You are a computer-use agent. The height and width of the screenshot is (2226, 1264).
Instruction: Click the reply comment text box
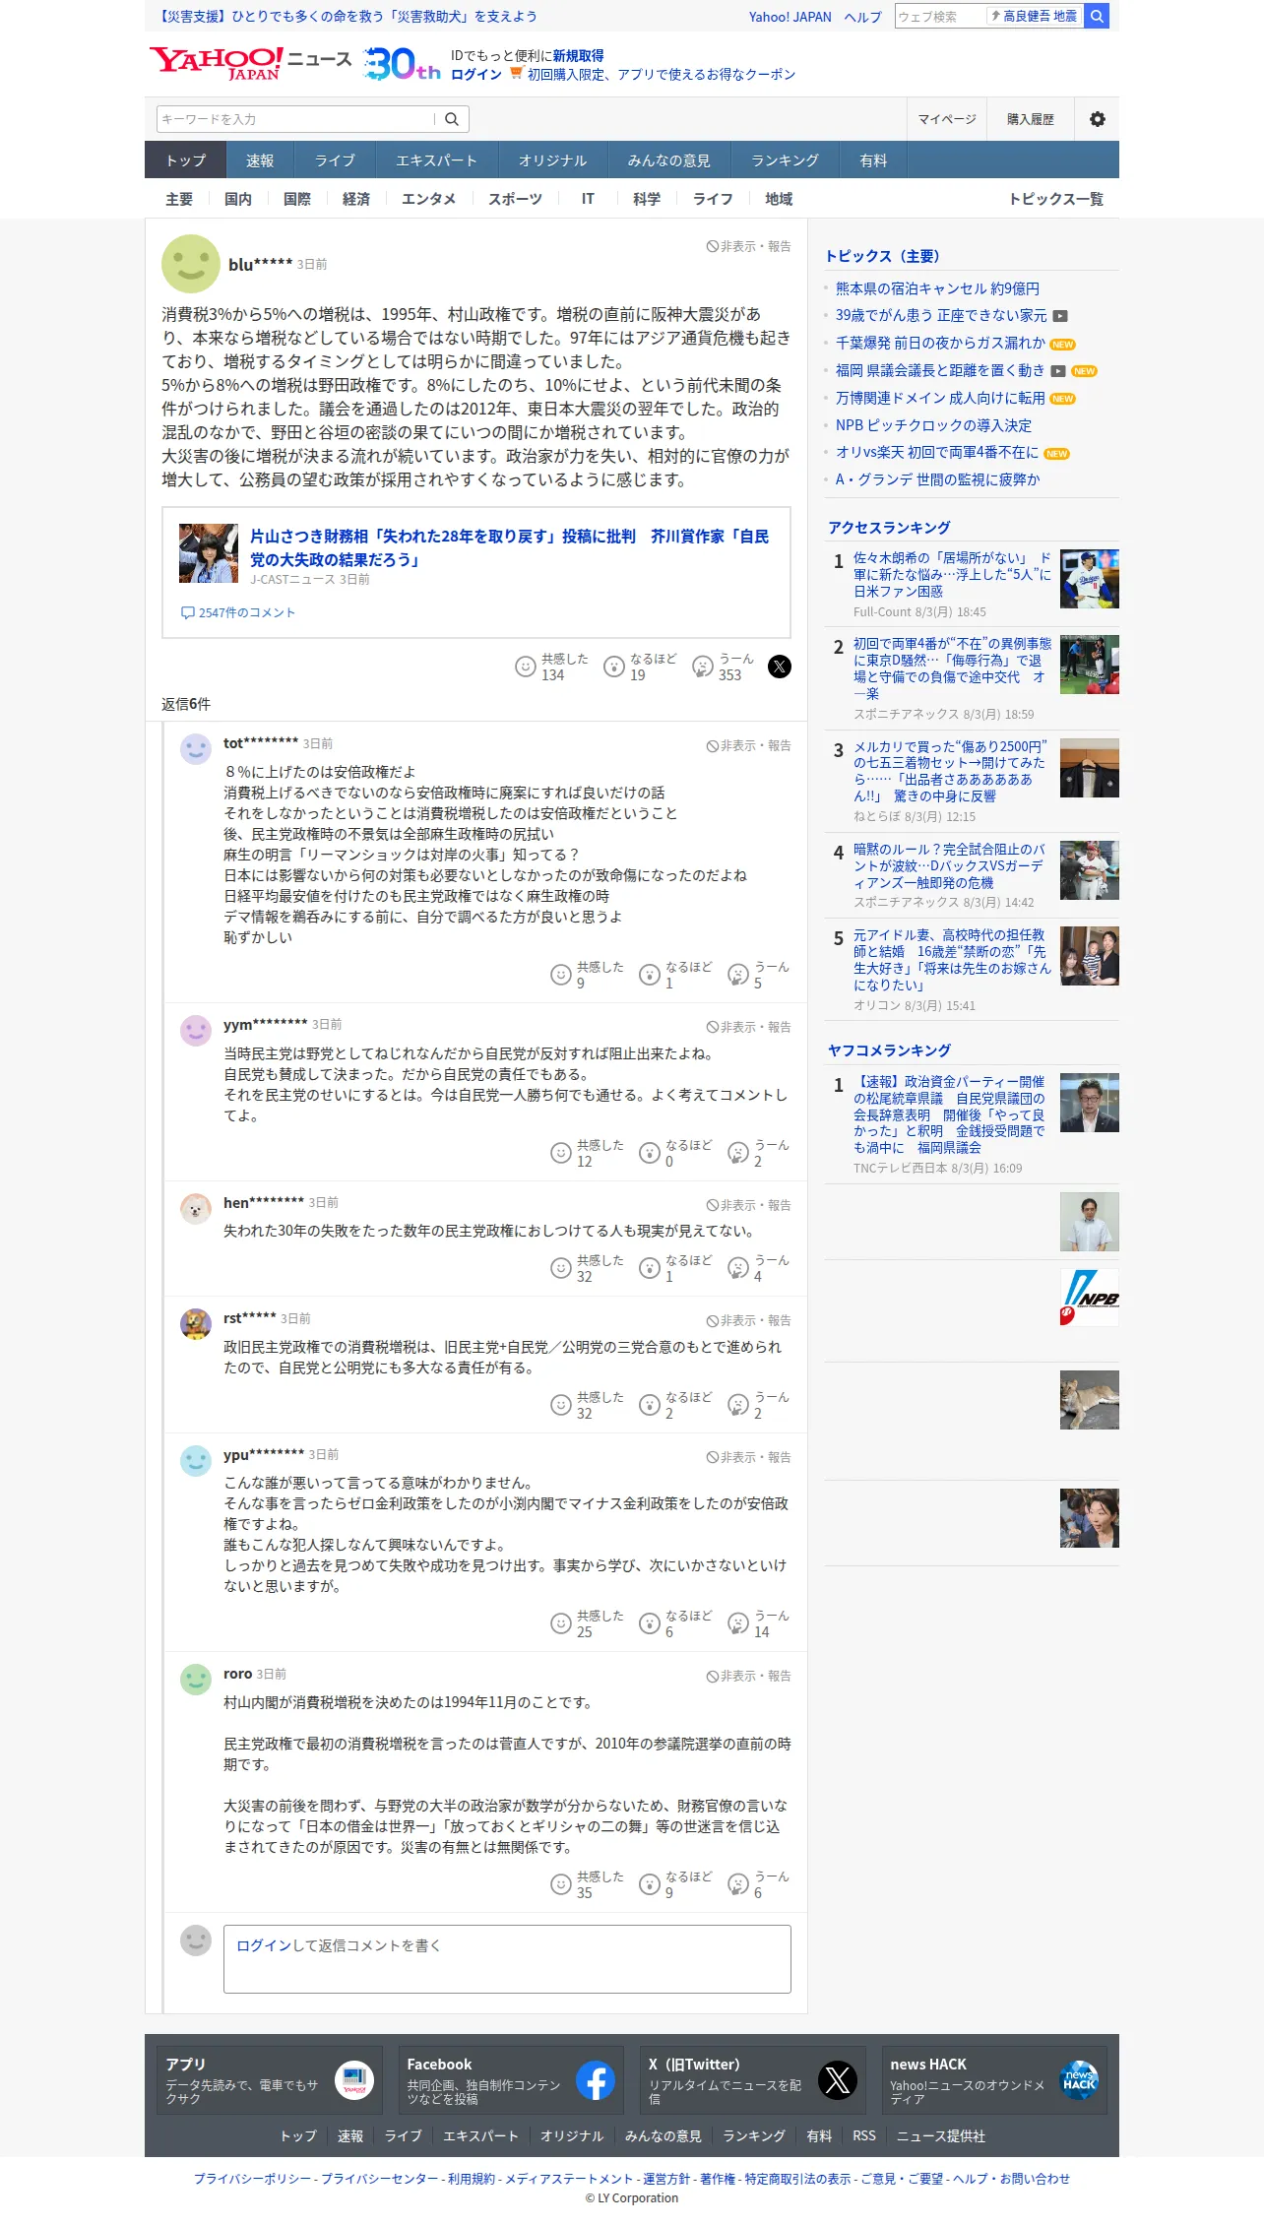[507, 1959]
